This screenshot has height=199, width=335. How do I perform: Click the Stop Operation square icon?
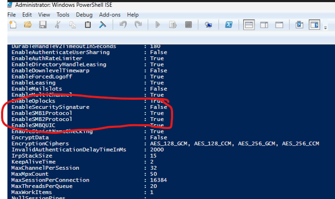(188, 25)
